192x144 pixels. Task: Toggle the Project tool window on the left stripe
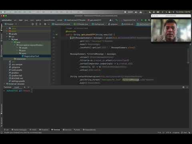(x=2, y=27)
